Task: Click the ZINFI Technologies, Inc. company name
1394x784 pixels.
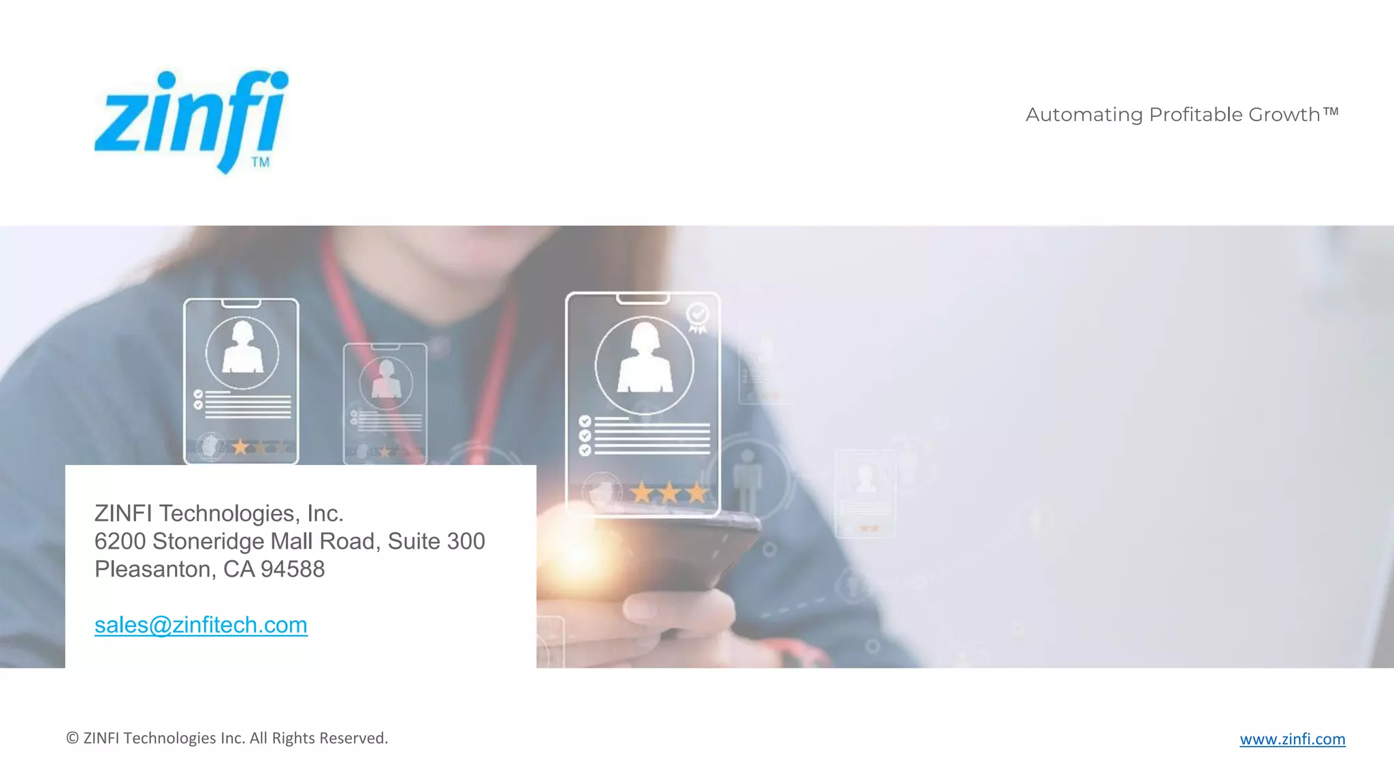Action: (218, 513)
